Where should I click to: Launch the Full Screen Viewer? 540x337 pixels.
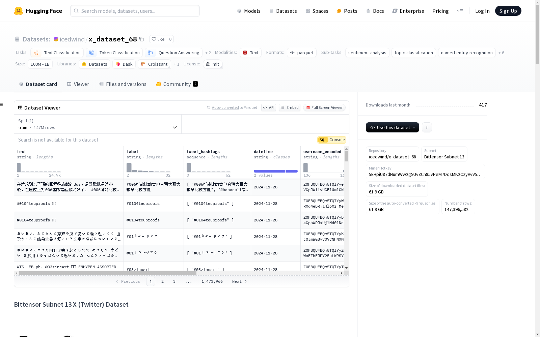(x=324, y=108)
